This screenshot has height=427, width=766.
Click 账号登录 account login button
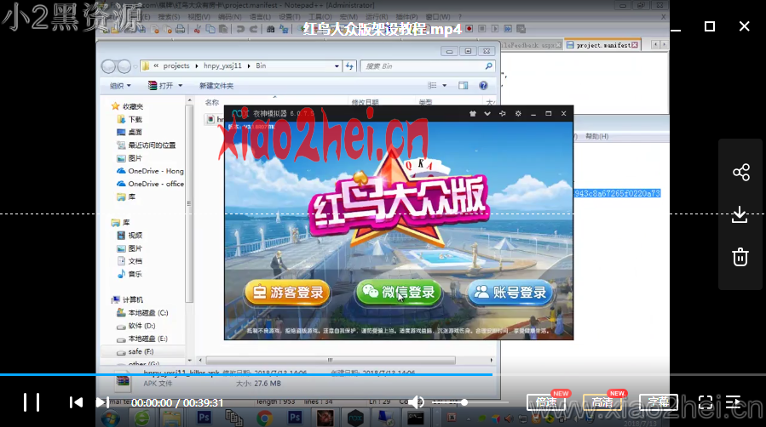[510, 293]
